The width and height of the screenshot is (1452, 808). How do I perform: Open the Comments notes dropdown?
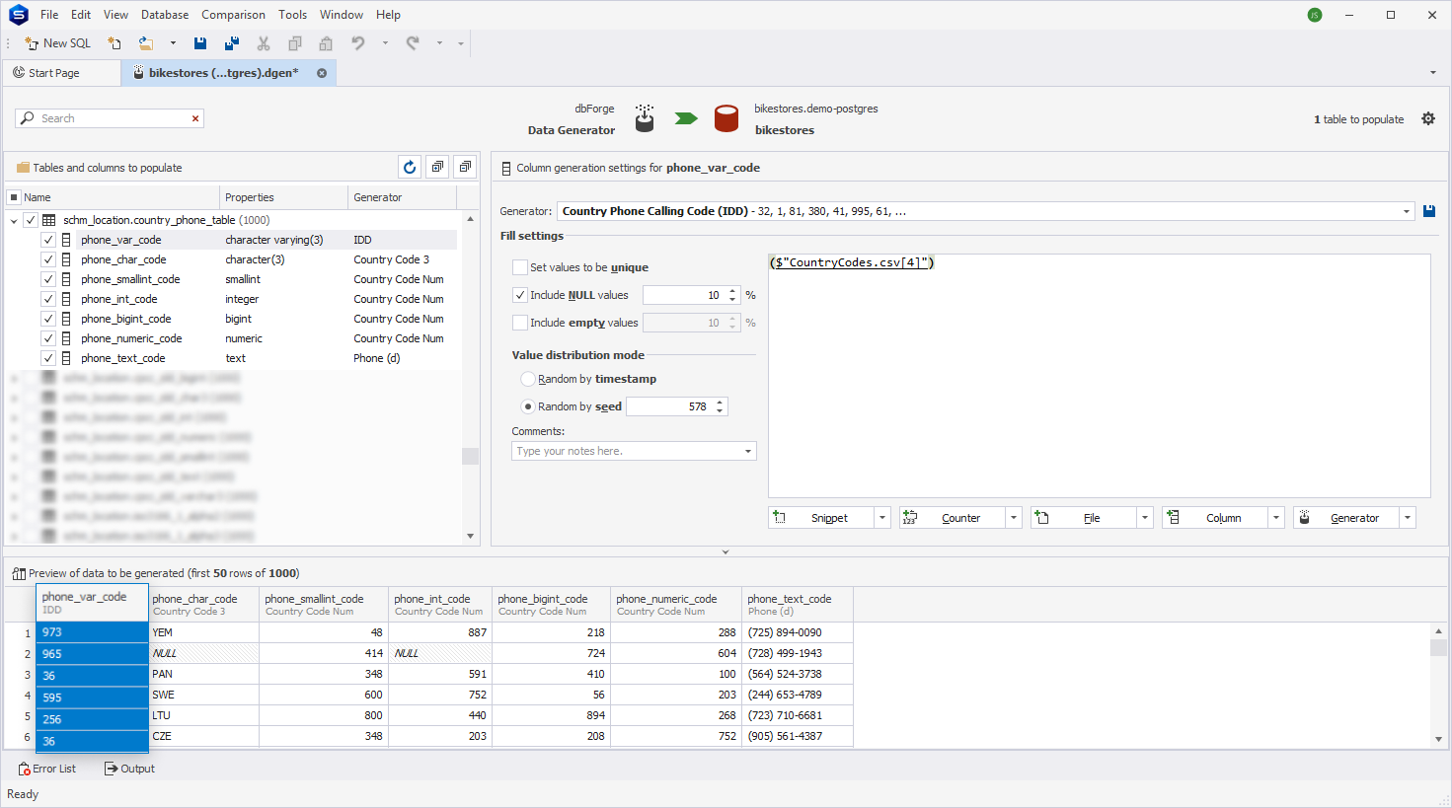tap(748, 451)
